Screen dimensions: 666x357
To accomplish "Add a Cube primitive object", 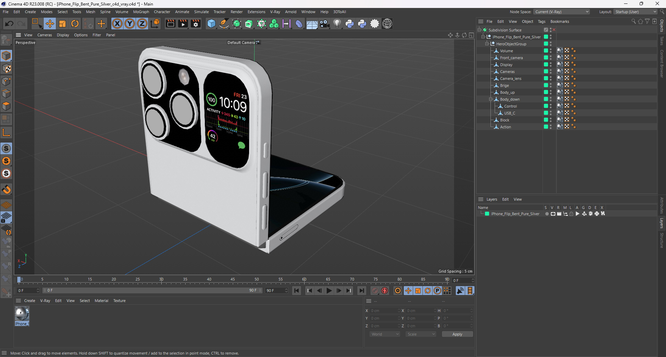I will coord(211,24).
